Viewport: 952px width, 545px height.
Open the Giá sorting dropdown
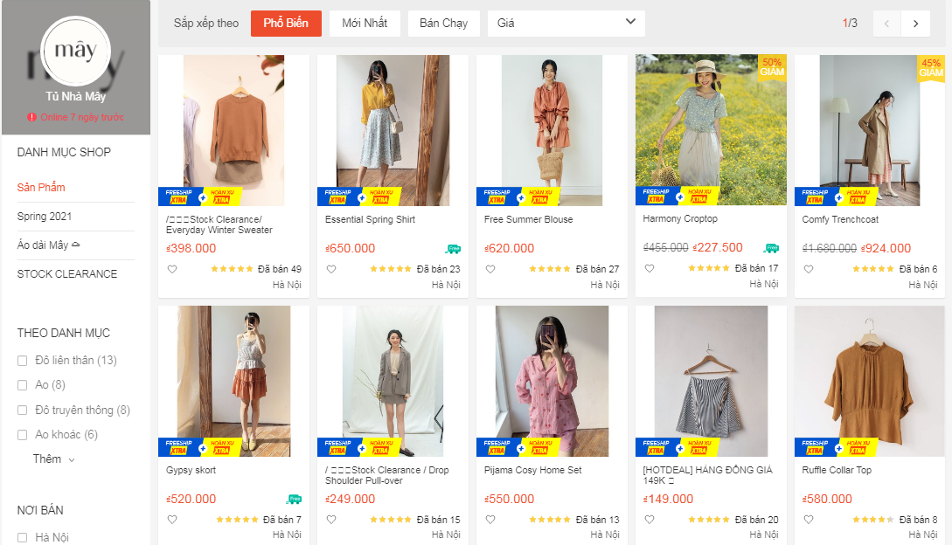coord(565,24)
